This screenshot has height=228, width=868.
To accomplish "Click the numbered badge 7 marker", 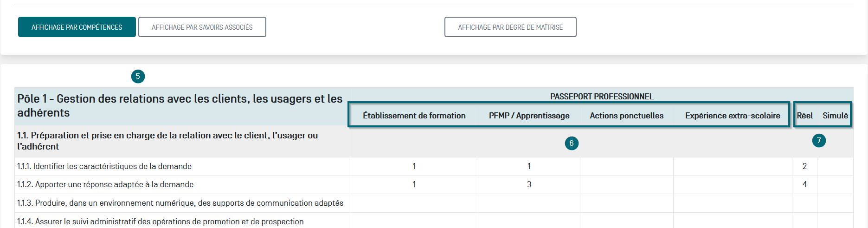I will pos(819,141).
